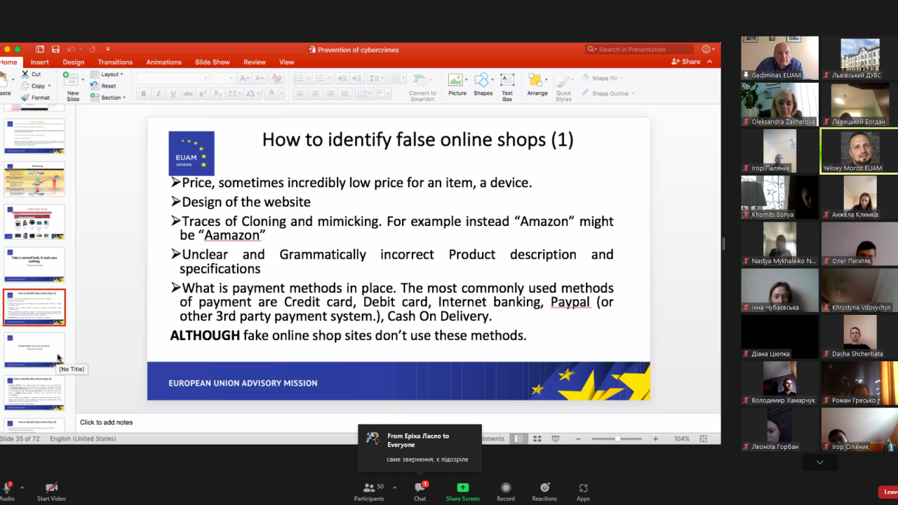Open Zoom Apps panel
The width and height of the screenshot is (898, 505).
583,492
